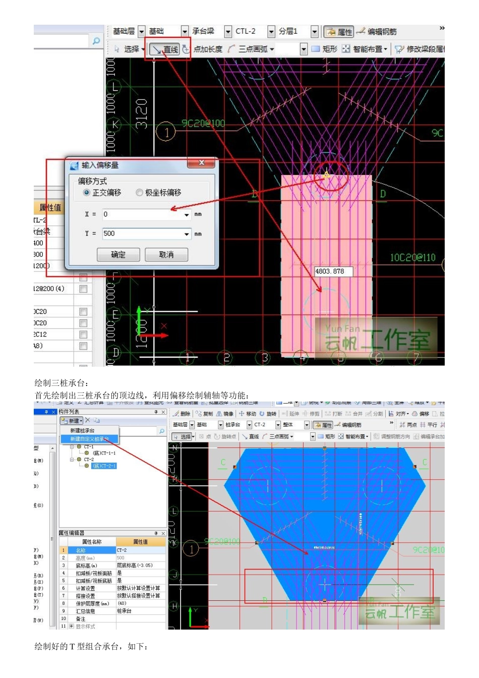Click the 名称 property value CT-2
The width and height of the screenshot is (479, 678).
coord(141,550)
